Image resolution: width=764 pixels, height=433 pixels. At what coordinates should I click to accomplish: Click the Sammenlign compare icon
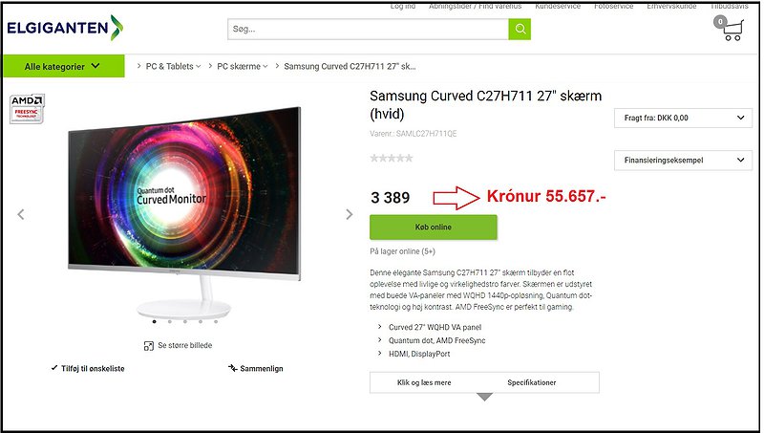pos(232,368)
